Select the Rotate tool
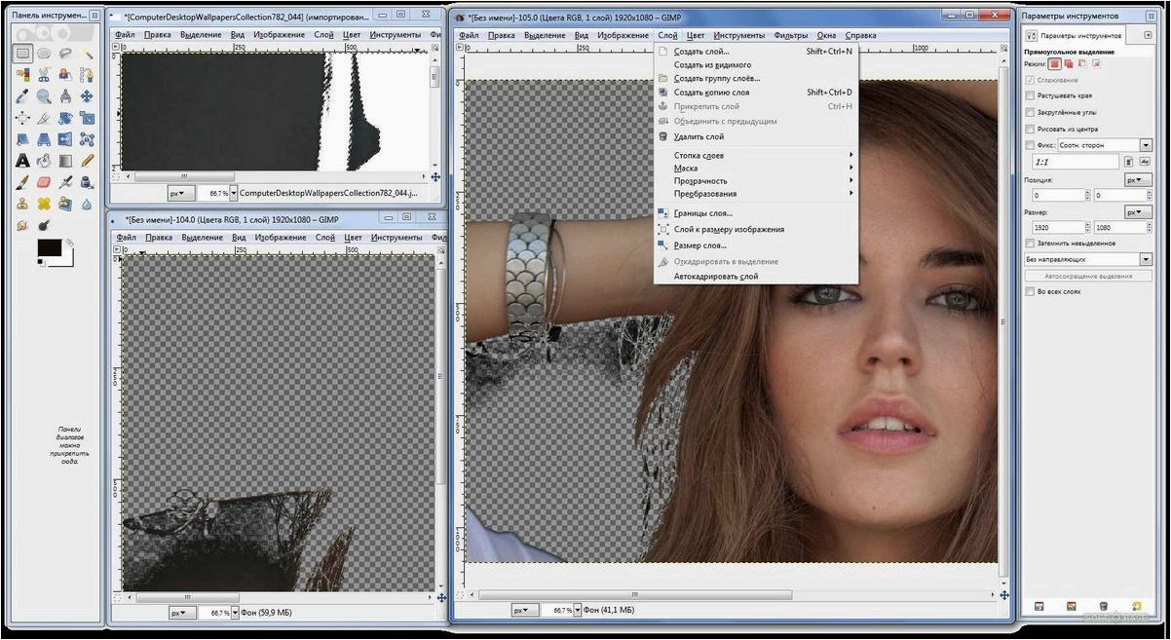The height and width of the screenshot is (640, 1171). coord(65,118)
